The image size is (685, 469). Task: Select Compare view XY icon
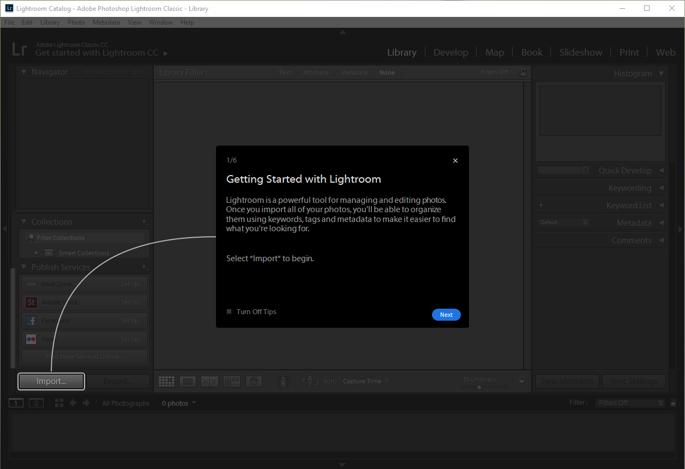(210, 382)
